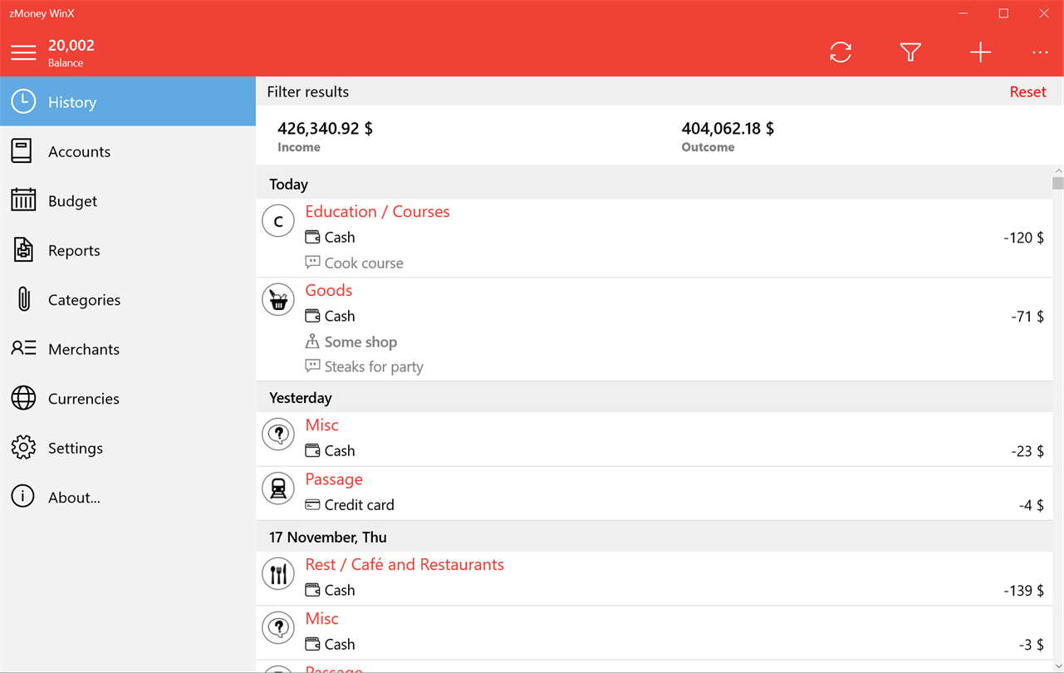Open Currencies menu label
The image size is (1064, 673).
click(84, 399)
